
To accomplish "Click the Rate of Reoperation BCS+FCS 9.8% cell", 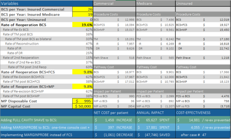I will pyautogui.click(x=83, y=72).
